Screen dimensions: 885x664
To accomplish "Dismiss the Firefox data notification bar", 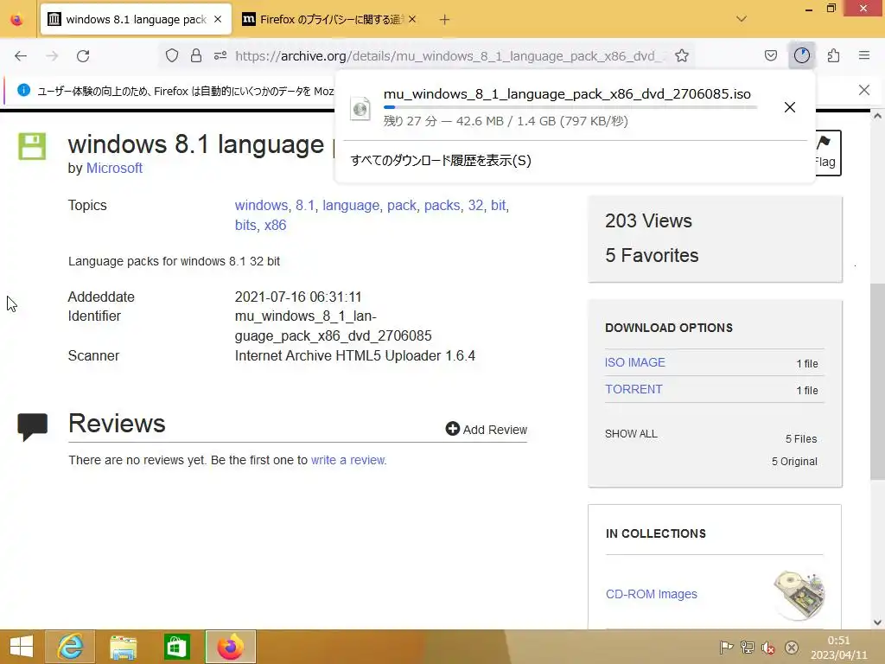I will 863,90.
